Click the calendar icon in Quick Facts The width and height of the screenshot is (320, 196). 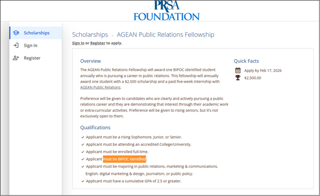click(x=238, y=70)
